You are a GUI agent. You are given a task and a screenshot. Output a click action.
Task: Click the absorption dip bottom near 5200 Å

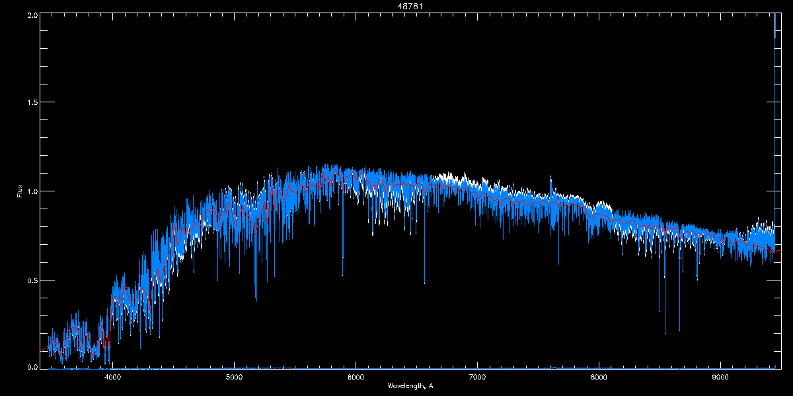coord(256,298)
